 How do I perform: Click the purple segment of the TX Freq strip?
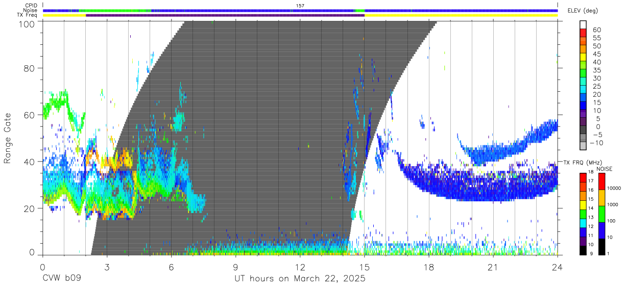(225, 15)
